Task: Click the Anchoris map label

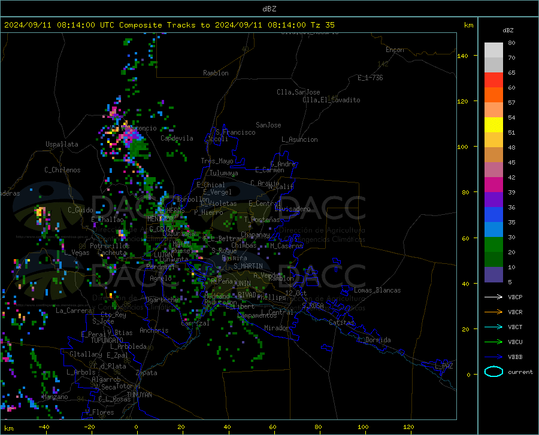Action: click(x=154, y=330)
